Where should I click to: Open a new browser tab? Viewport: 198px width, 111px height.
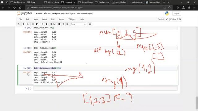click(x=164, y=2)
